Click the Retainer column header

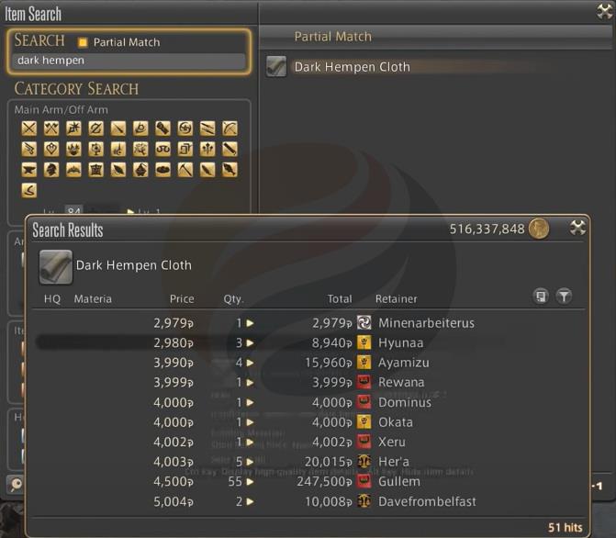[396, 299]
